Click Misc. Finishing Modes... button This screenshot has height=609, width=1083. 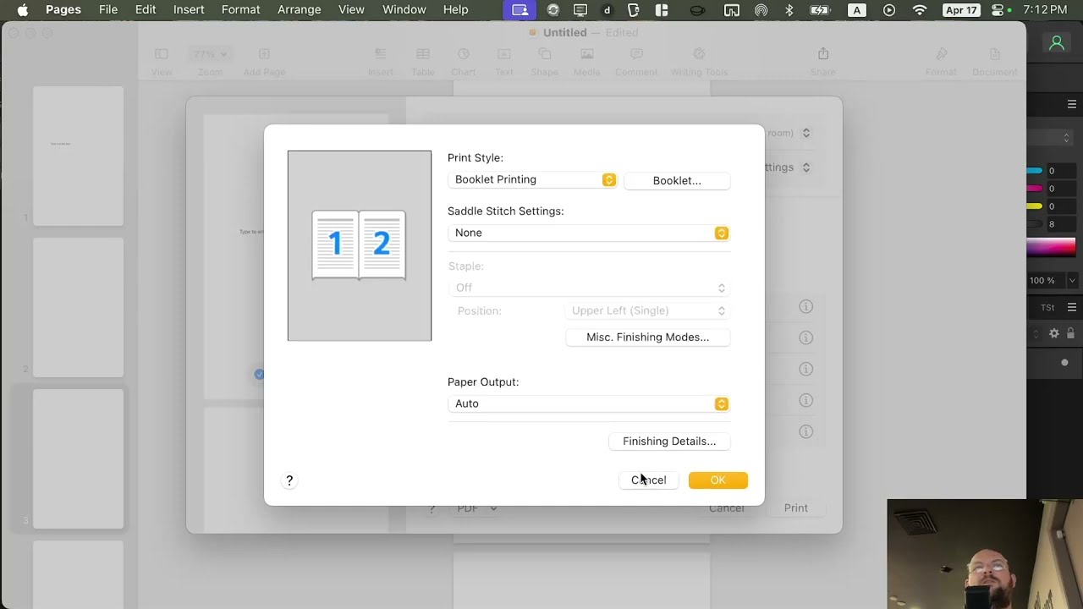coord(647,337)
